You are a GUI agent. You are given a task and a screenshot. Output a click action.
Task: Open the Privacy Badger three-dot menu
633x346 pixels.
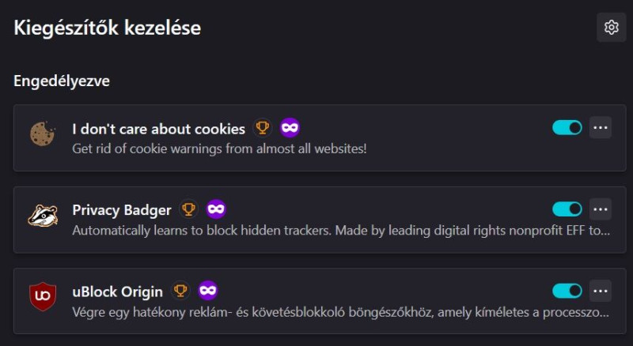(x=601, y=209)
